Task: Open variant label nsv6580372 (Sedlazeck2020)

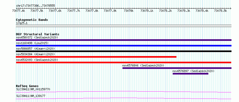Action: (x=37, y=37)
